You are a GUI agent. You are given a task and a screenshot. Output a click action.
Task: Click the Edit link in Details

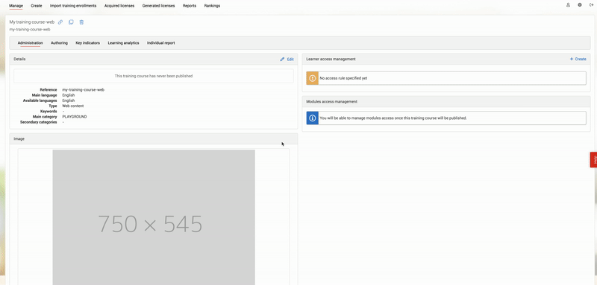[290, 60]
